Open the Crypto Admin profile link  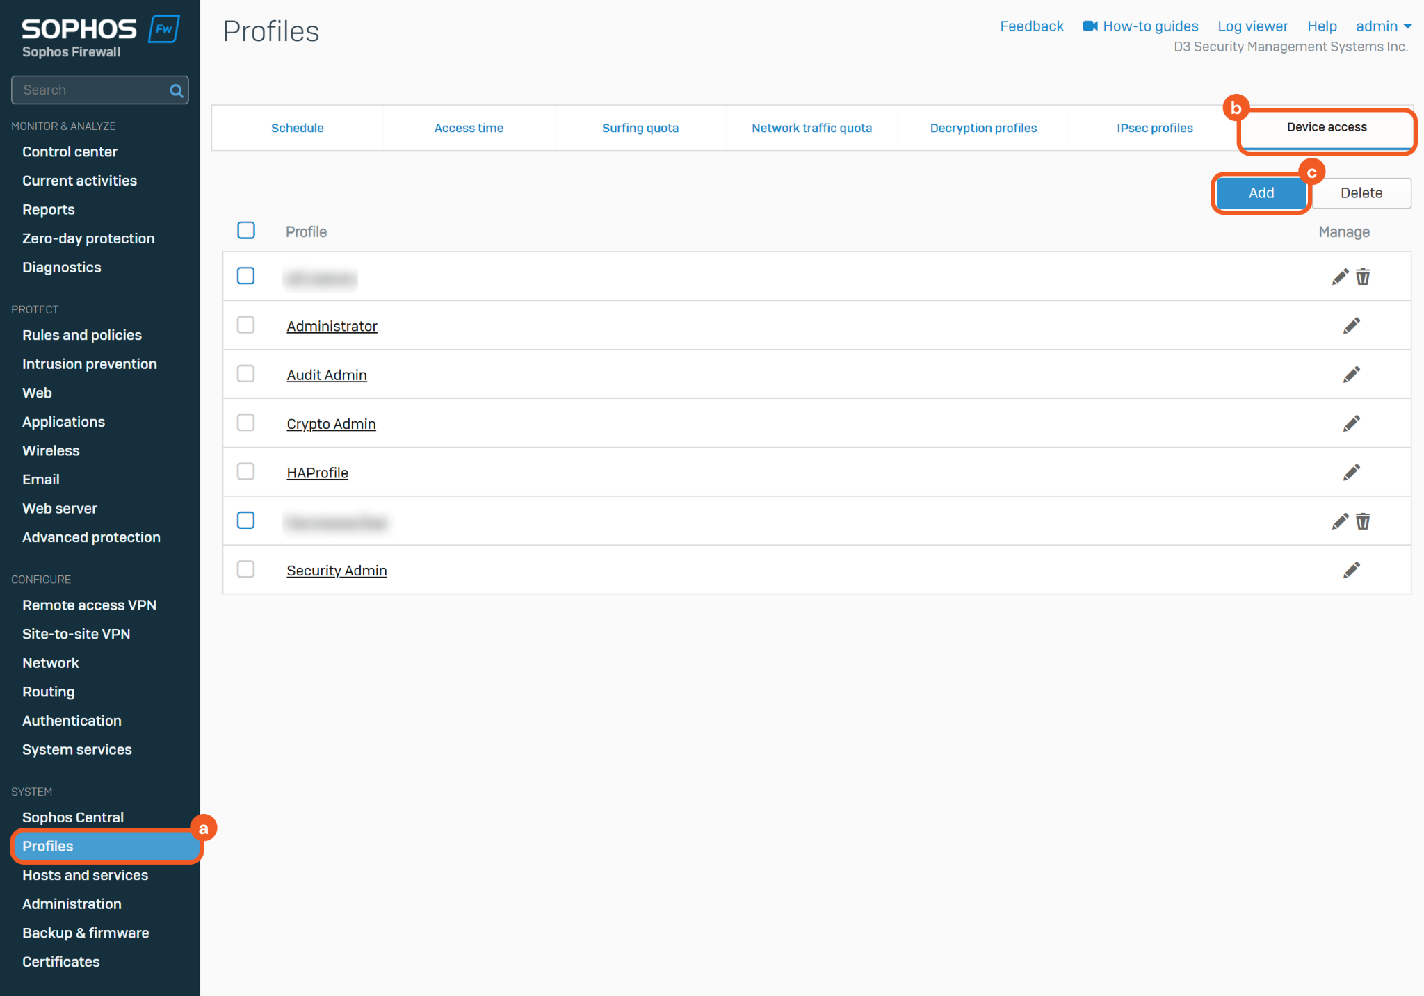pos(331,424)
